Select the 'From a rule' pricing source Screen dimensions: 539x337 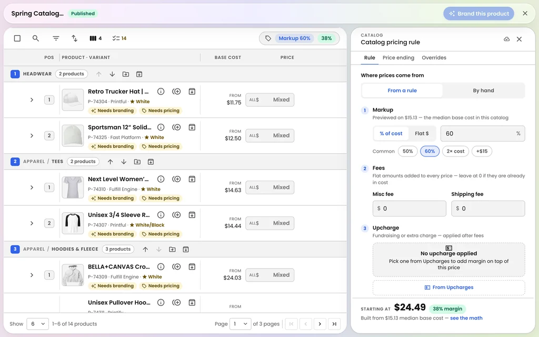402,91
